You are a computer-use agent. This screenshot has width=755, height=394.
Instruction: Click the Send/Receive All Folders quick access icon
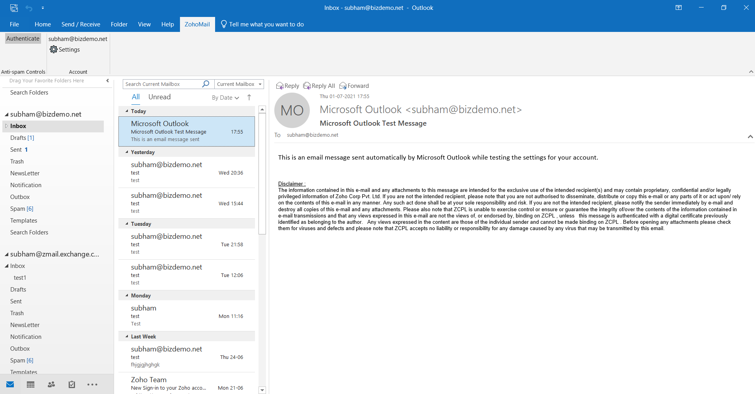tap(14, 8)
